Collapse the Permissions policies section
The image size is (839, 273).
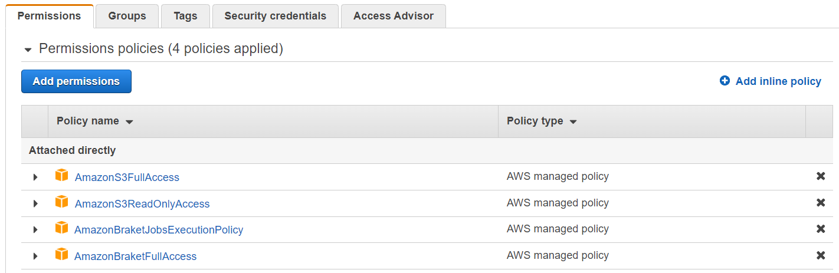[28, 50]
